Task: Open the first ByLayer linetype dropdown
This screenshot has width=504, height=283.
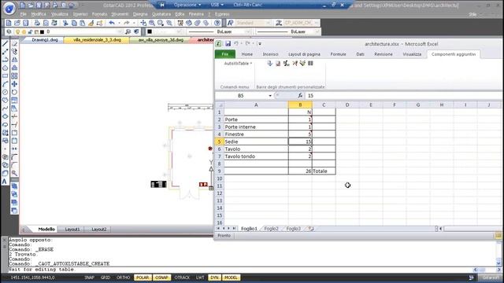Action: (x=248, y=31)
